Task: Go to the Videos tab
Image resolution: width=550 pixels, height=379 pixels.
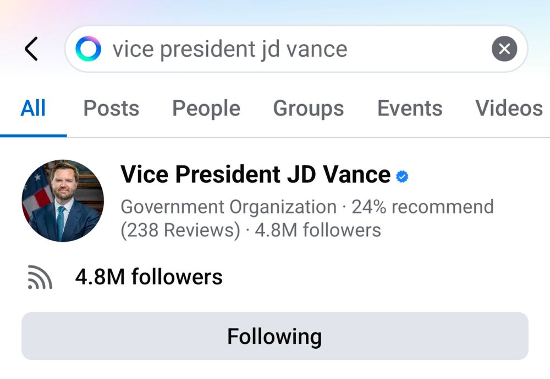Action: [509, 109]
